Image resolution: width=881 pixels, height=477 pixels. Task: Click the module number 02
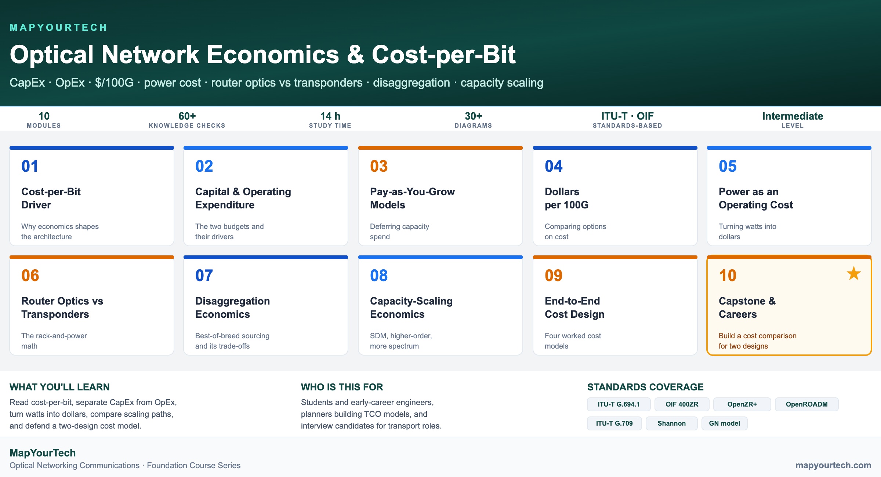204,166
